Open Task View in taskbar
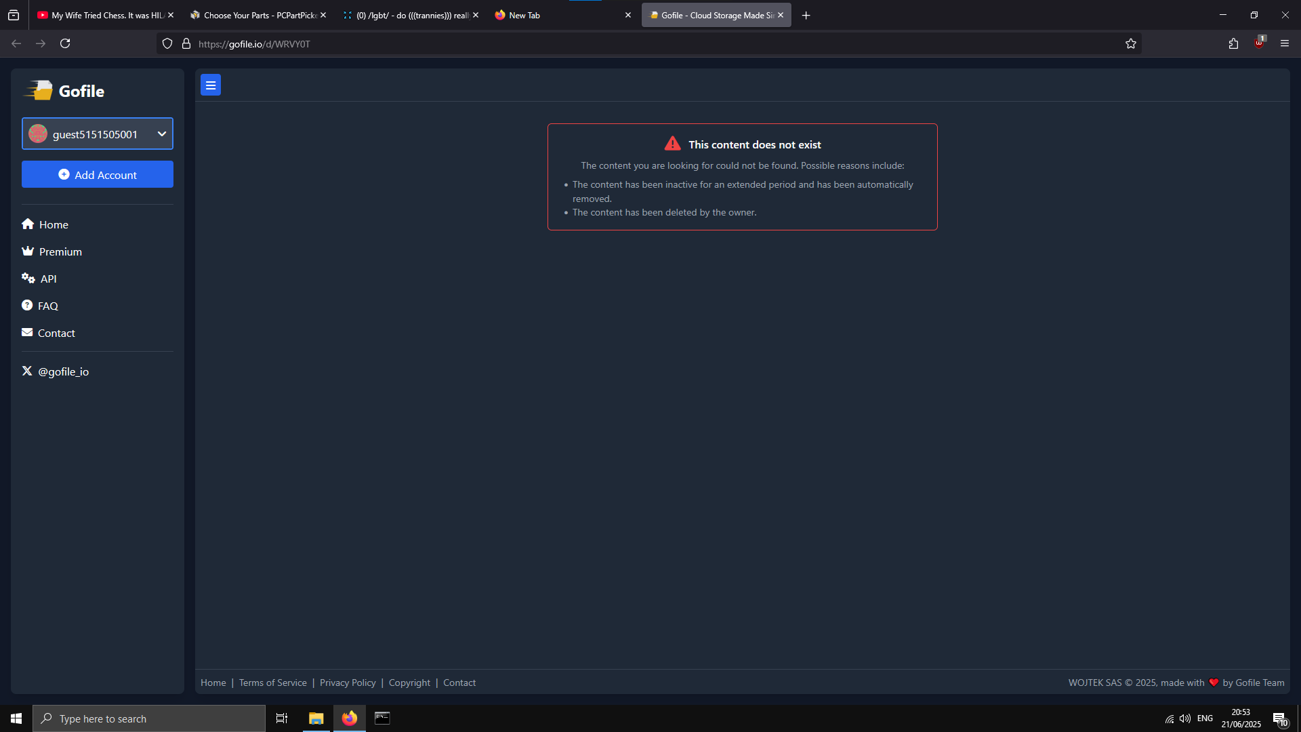Viewport: 1301px width, 732px height. click(282, 718)
